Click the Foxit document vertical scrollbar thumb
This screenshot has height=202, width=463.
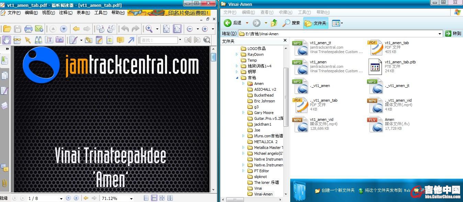pos(213,57)
